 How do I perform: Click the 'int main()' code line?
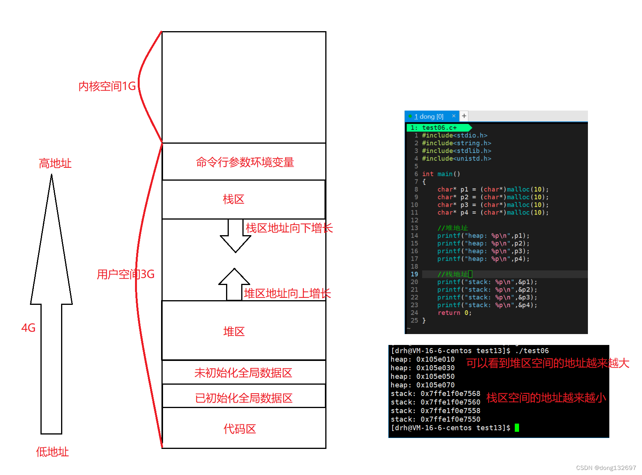click(x=441, y=174)
